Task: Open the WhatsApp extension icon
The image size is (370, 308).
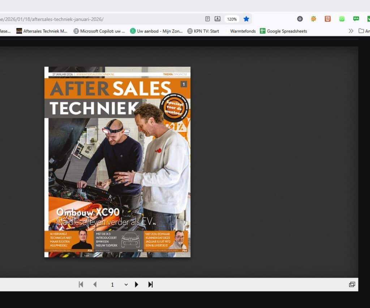Action: 342,19
